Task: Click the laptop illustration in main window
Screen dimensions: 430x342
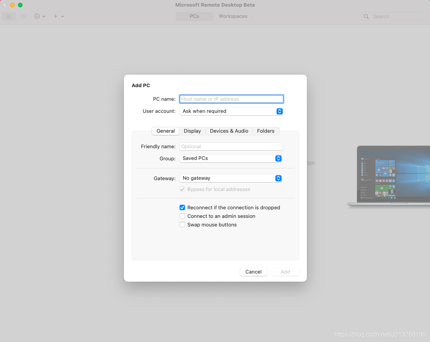Action: (x=389, y=177)
